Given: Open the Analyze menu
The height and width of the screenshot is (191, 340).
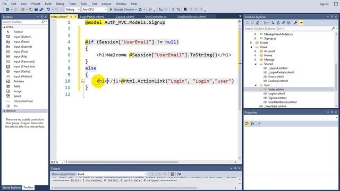Looking at the screenshot, I should (x=106, y=4).
